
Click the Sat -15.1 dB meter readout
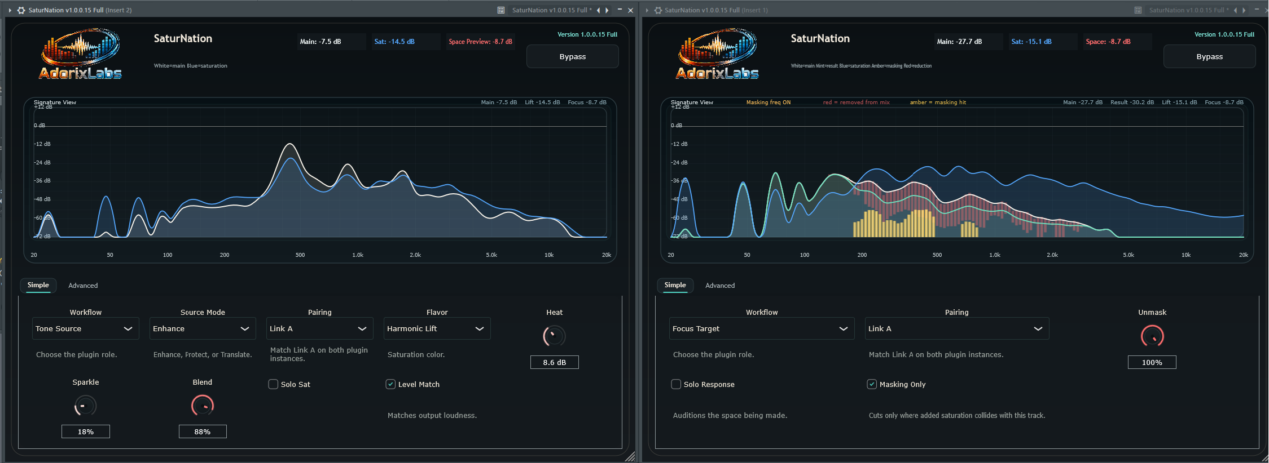[1043, 42]
